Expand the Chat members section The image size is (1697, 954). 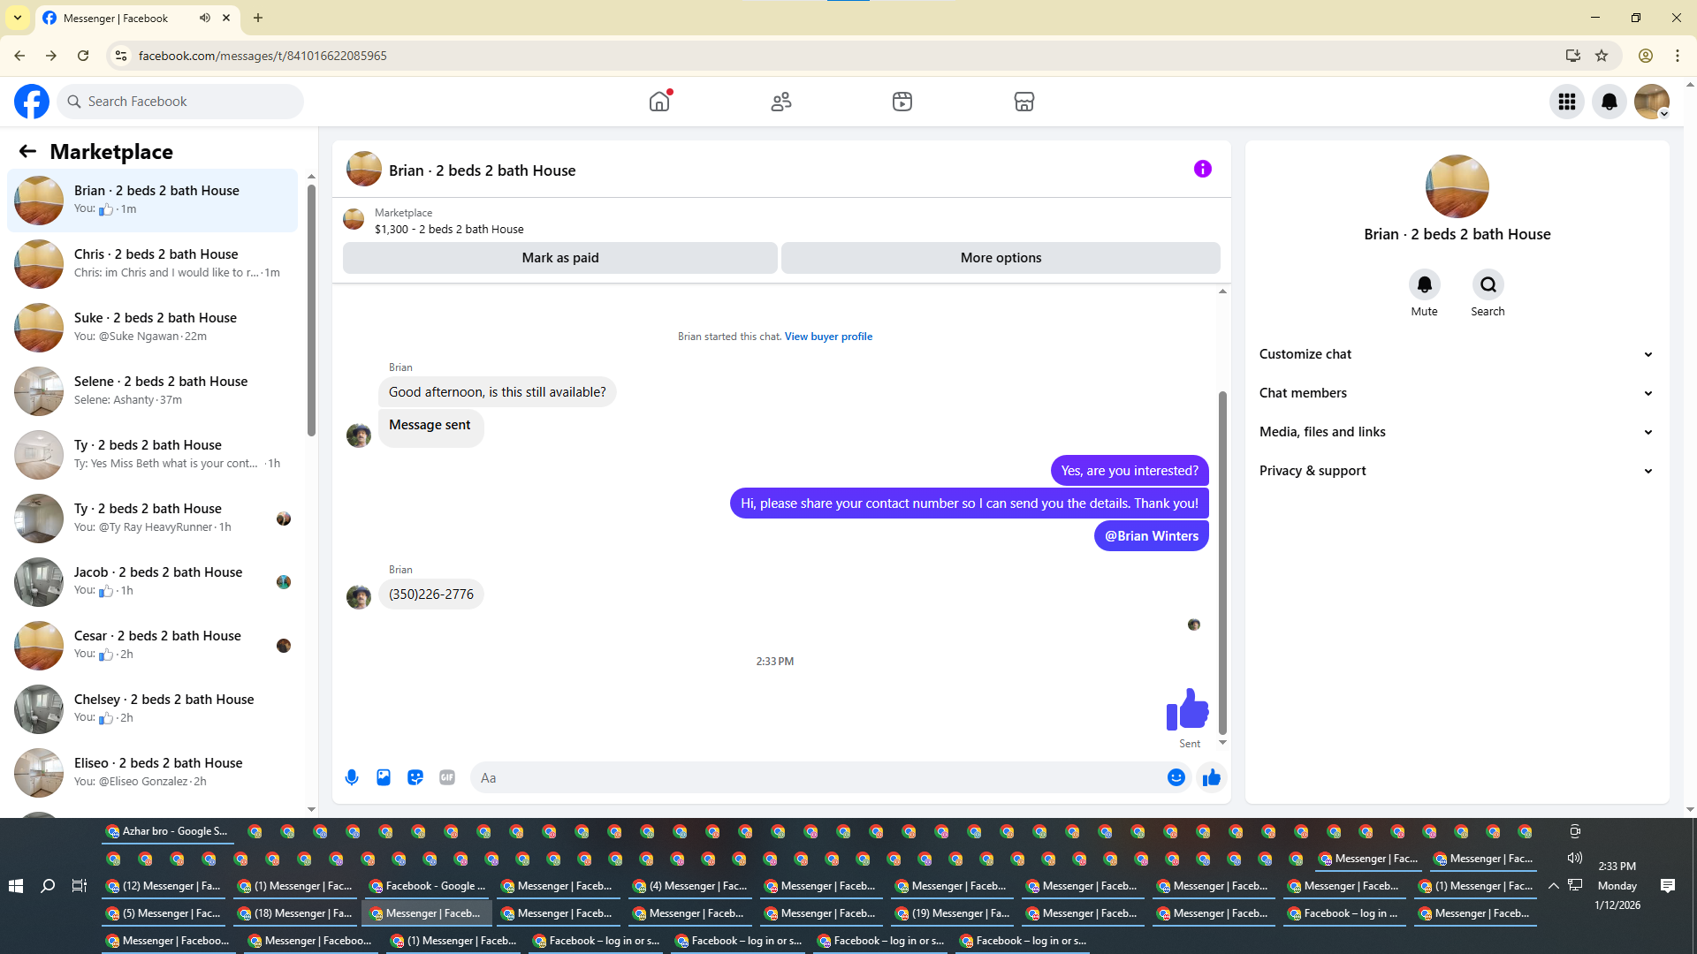[1456, 393]
